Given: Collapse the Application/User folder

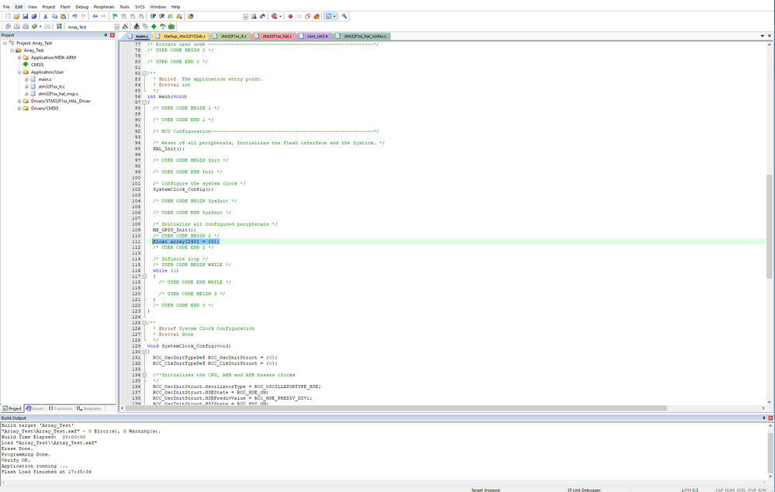Looking at the screenshot, I should tap(19, 72).
